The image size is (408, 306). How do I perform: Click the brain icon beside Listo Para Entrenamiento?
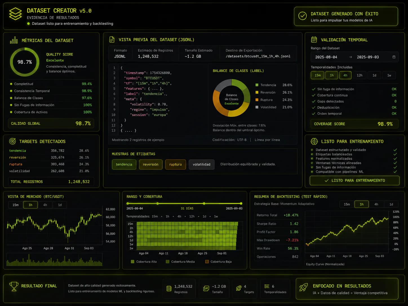click(314, 141)
